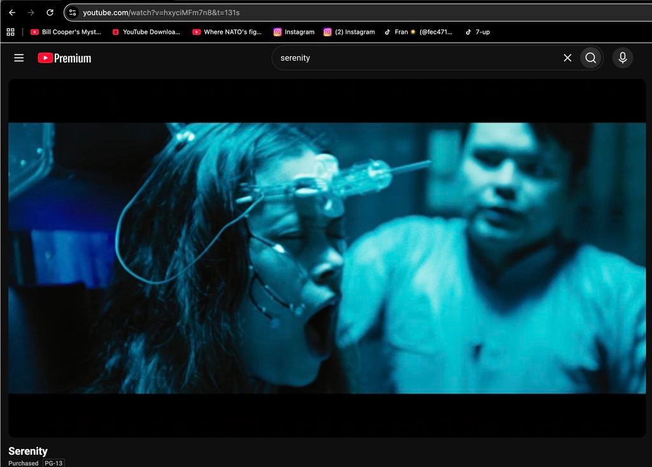Open the (2) Instagram bookmark

pyautogui.click(x=350, y=32)
